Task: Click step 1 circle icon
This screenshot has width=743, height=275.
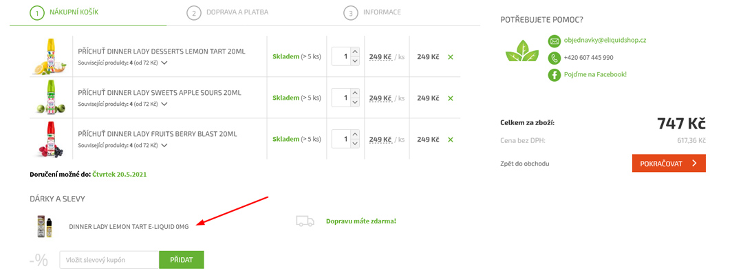Action: tap(37, 12)
